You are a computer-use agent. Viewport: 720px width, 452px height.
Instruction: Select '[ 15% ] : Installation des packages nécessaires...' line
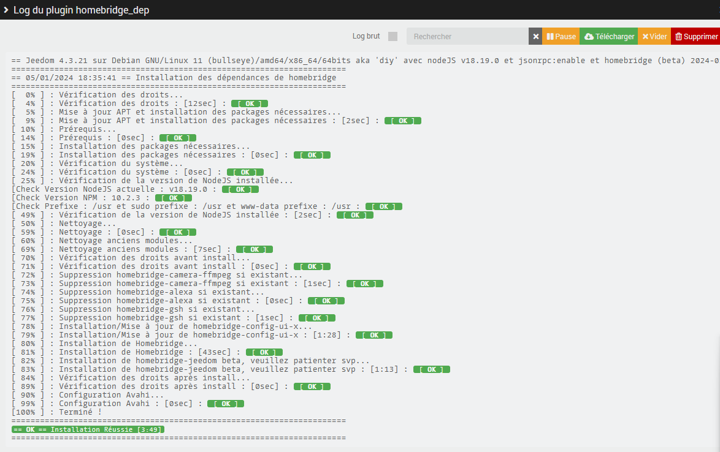point(131,146)
